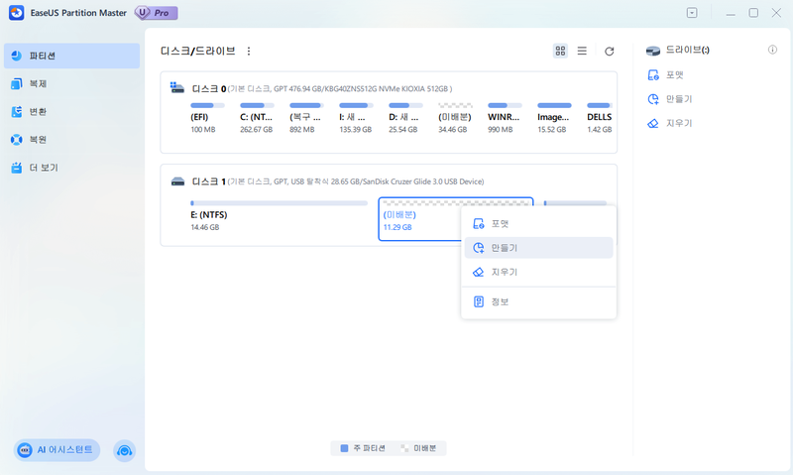793x475 pixels.
Task: Switch to grid view layout
Action: 560,51
